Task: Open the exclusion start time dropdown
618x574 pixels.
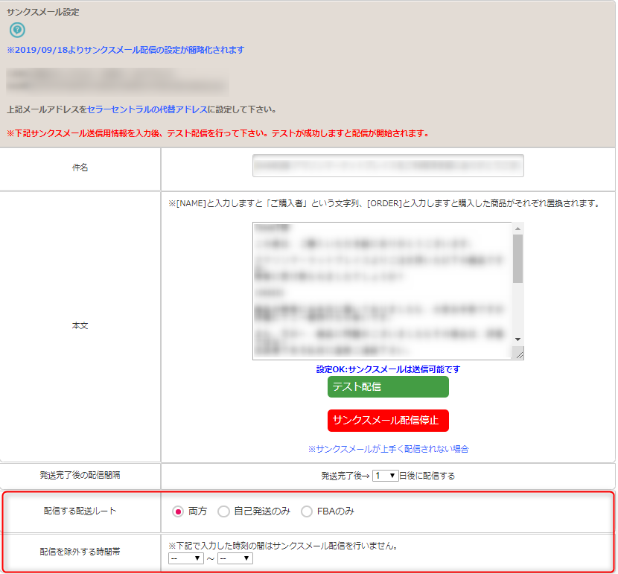Action: [186, 558]
